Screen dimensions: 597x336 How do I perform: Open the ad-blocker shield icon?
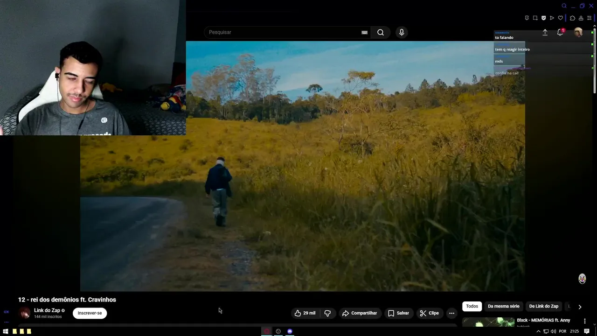543,18
